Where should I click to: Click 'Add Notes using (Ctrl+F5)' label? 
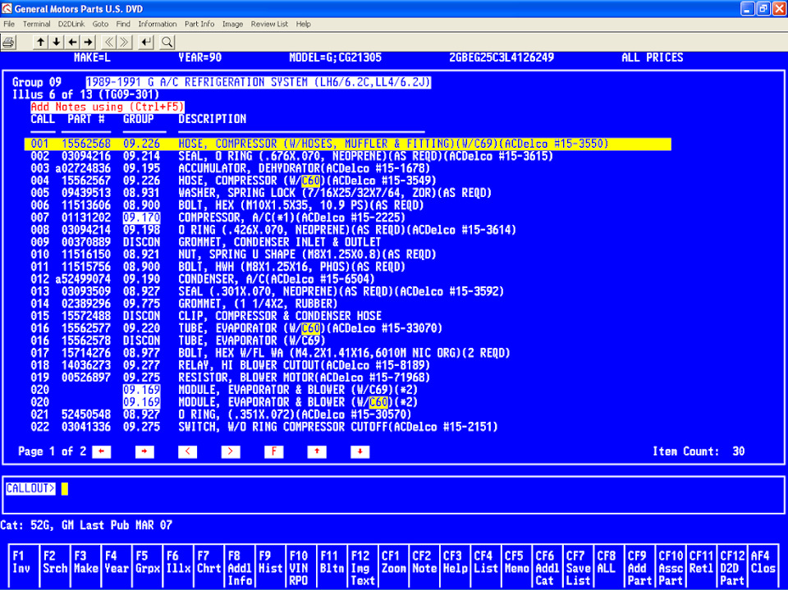point(108,107)
